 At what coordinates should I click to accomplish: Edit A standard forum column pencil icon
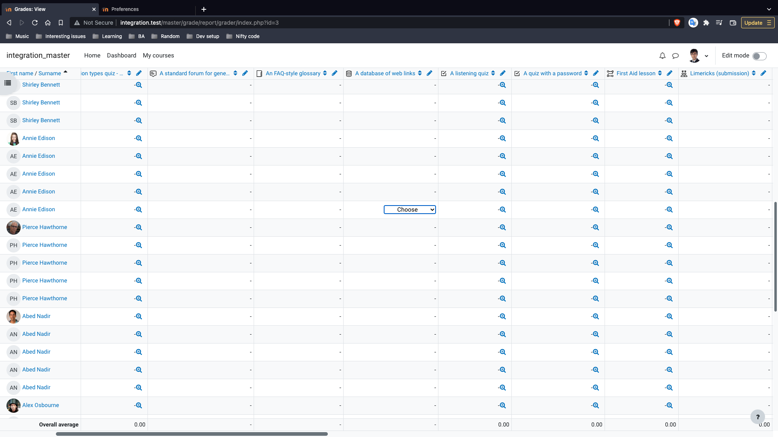click(245, 73)
